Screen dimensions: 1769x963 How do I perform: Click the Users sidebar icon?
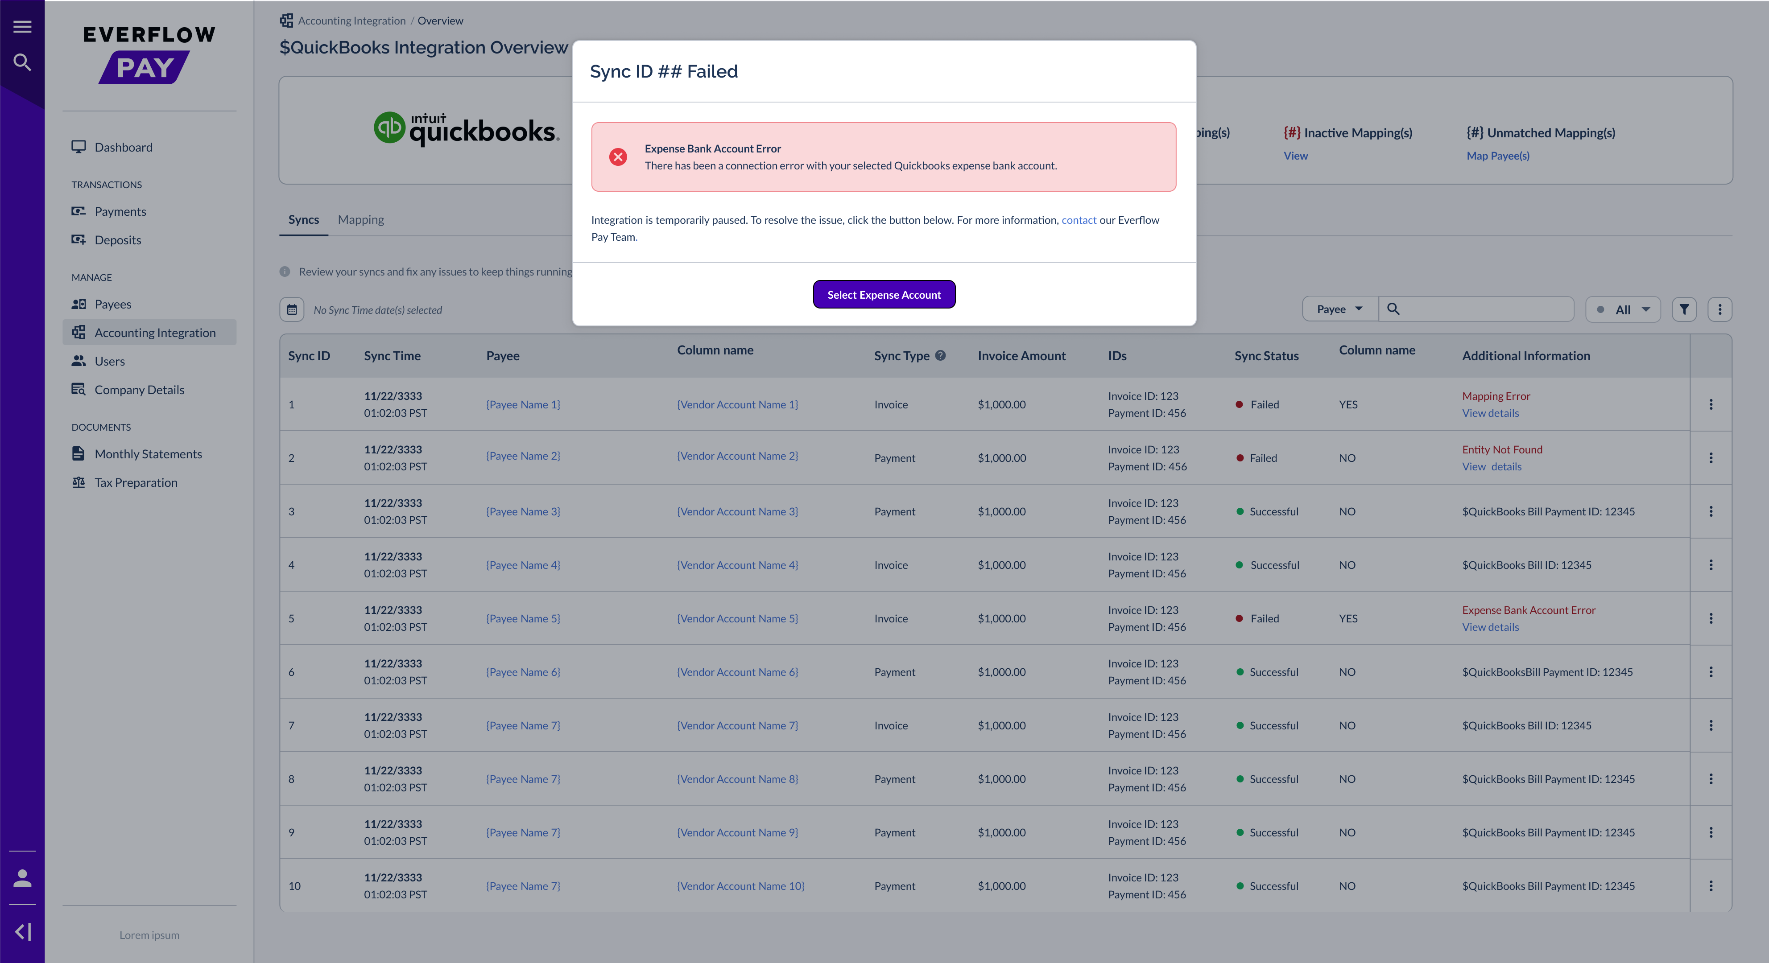pos(79,361)
